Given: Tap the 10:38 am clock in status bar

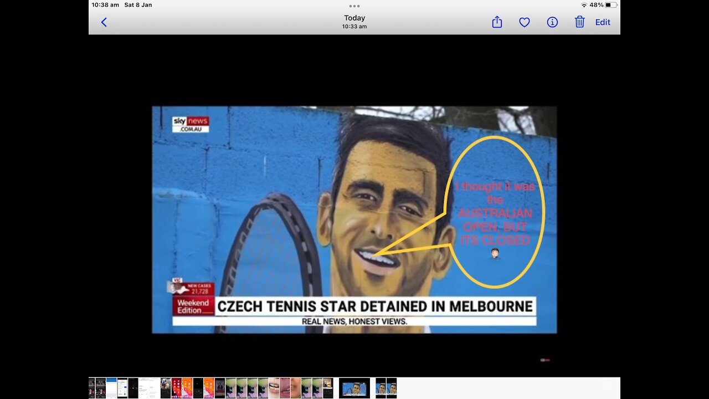Looking at the screenshot, I should 105,5.
